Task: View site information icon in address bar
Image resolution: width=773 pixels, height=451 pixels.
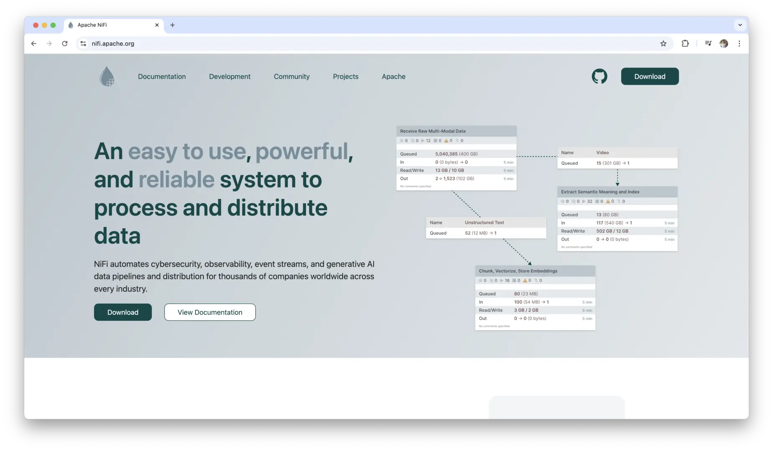Action: (x=83, y=43)
